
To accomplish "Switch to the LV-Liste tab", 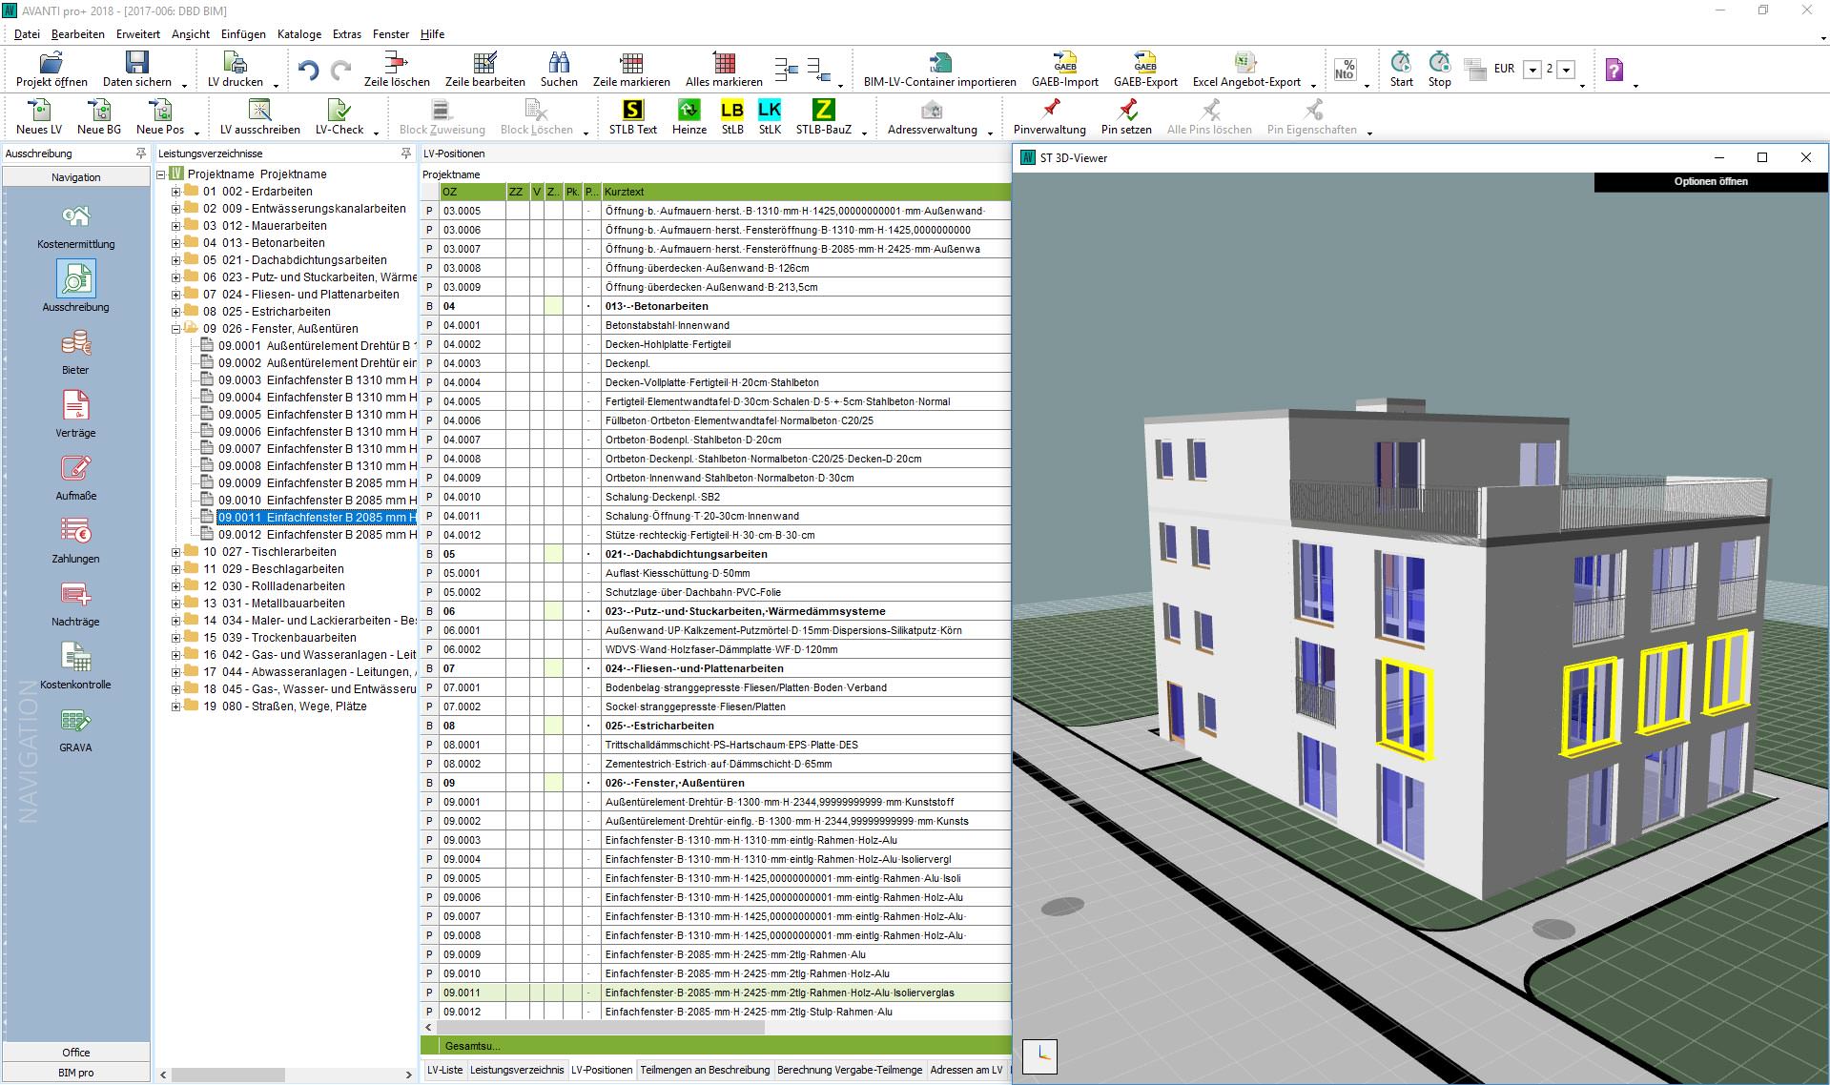I will [444, 1070].
